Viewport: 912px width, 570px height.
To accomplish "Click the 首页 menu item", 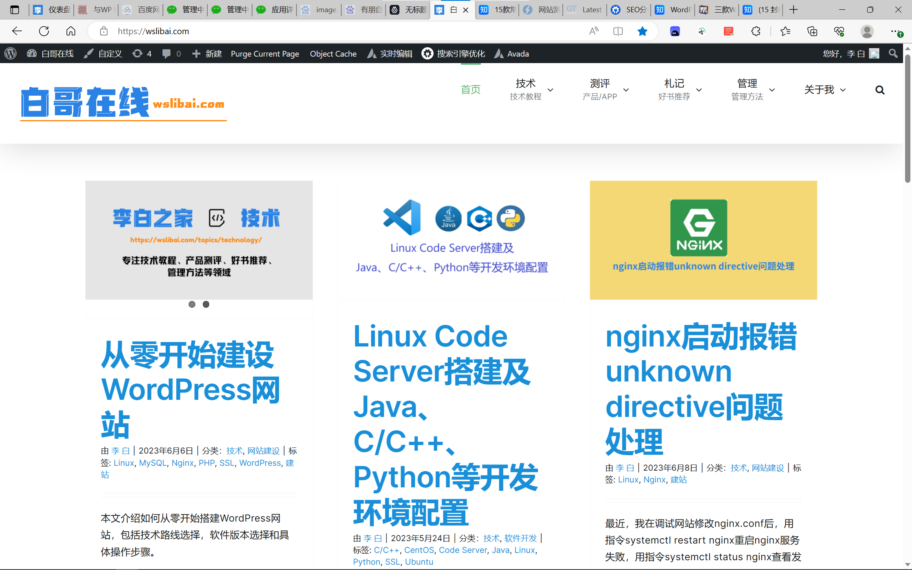I will 471,90.
